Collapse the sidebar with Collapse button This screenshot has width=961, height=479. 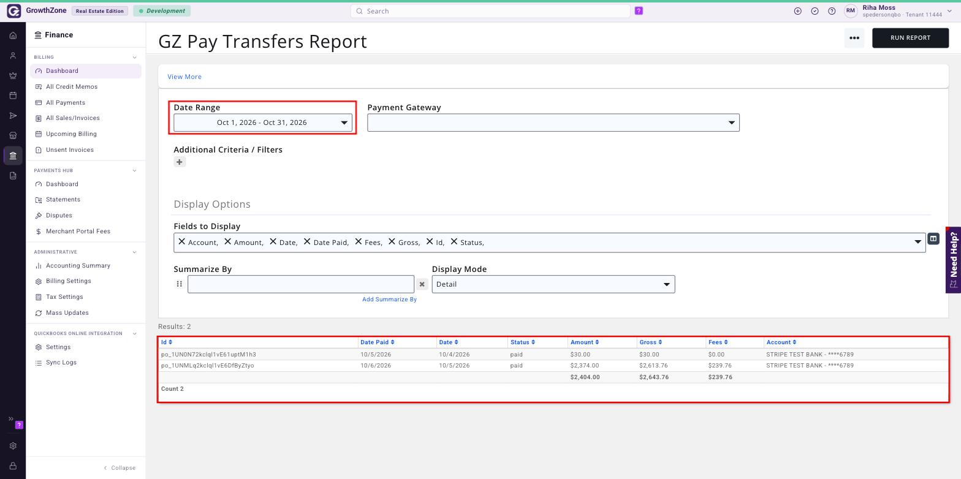120,468
